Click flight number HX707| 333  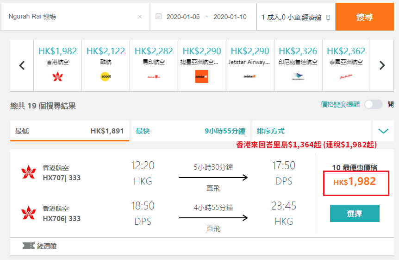(62, 178)
